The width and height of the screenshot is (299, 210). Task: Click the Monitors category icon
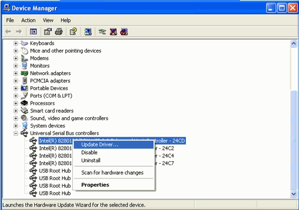pos(24,66)
